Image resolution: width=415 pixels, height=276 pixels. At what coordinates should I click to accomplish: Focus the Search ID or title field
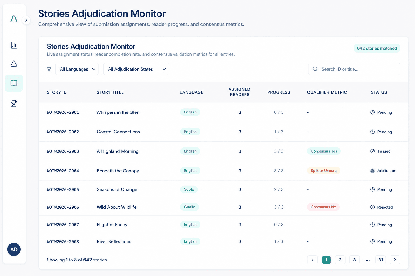pos(354,69)
